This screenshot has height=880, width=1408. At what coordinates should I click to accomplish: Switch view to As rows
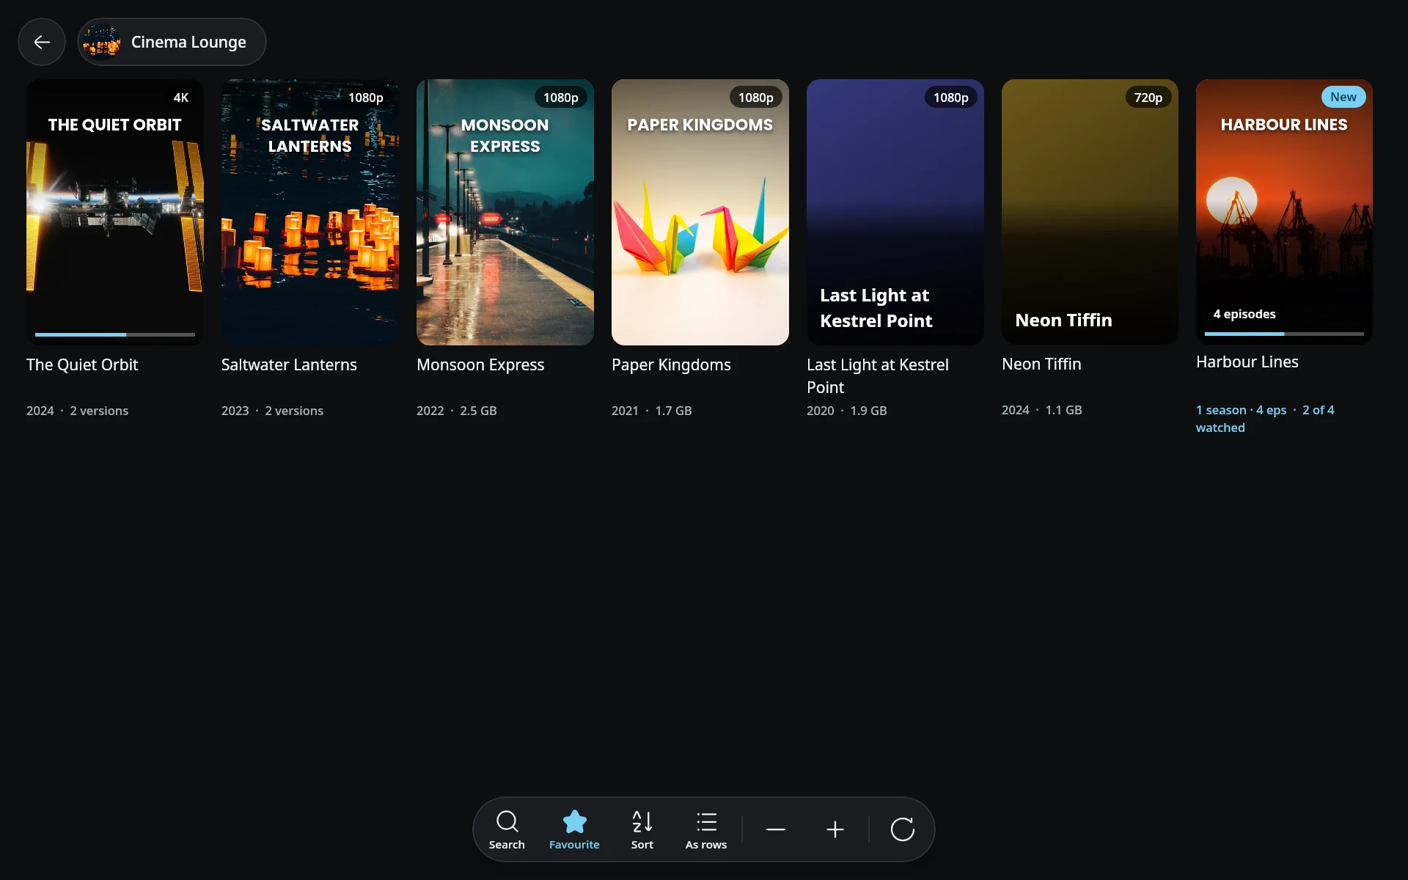[706, 829]
